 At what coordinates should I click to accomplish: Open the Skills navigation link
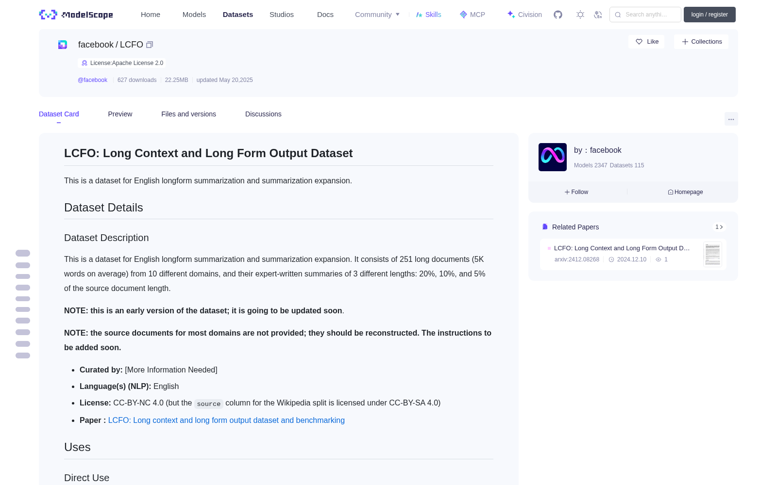429,15
